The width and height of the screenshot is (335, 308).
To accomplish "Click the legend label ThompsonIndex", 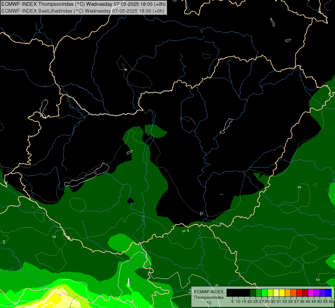I will click(x=209, y=297).
